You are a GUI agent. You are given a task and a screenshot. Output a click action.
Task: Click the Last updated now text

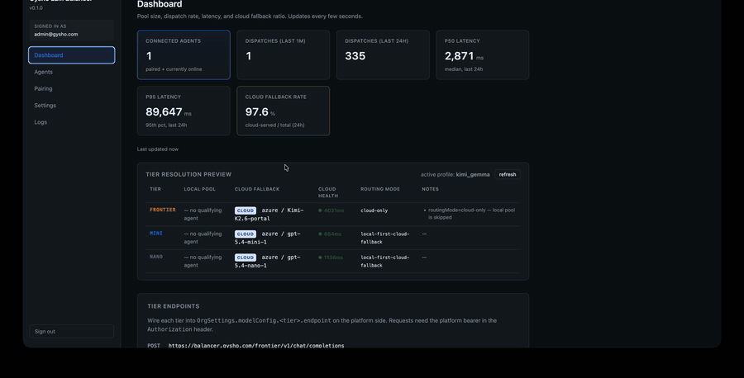pos(158,149)
